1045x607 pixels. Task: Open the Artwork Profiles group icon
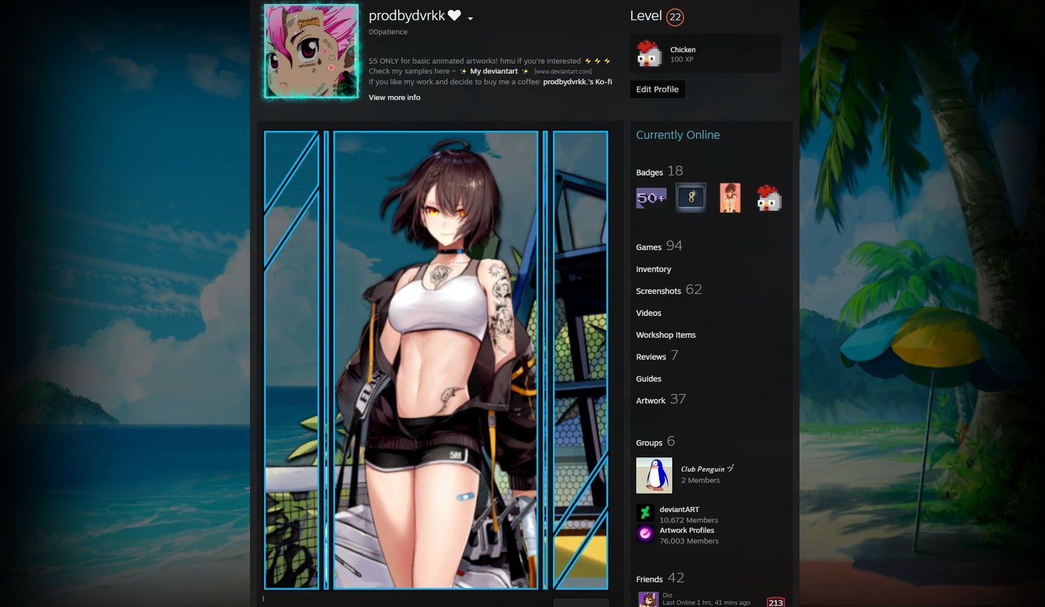tap(645, 534)
